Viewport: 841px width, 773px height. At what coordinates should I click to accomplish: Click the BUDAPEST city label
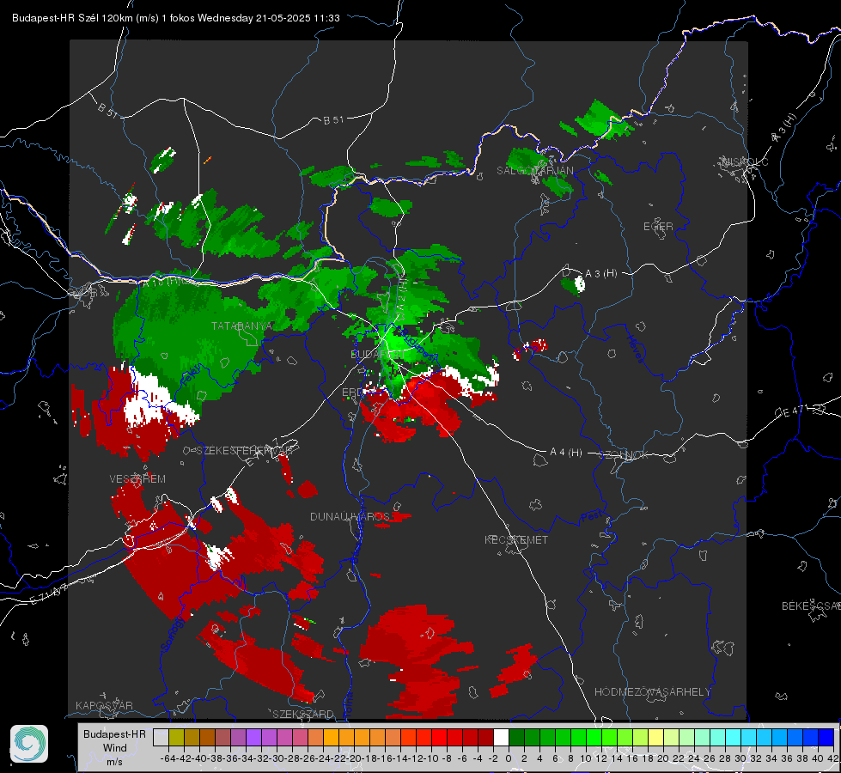pos(377,355)
